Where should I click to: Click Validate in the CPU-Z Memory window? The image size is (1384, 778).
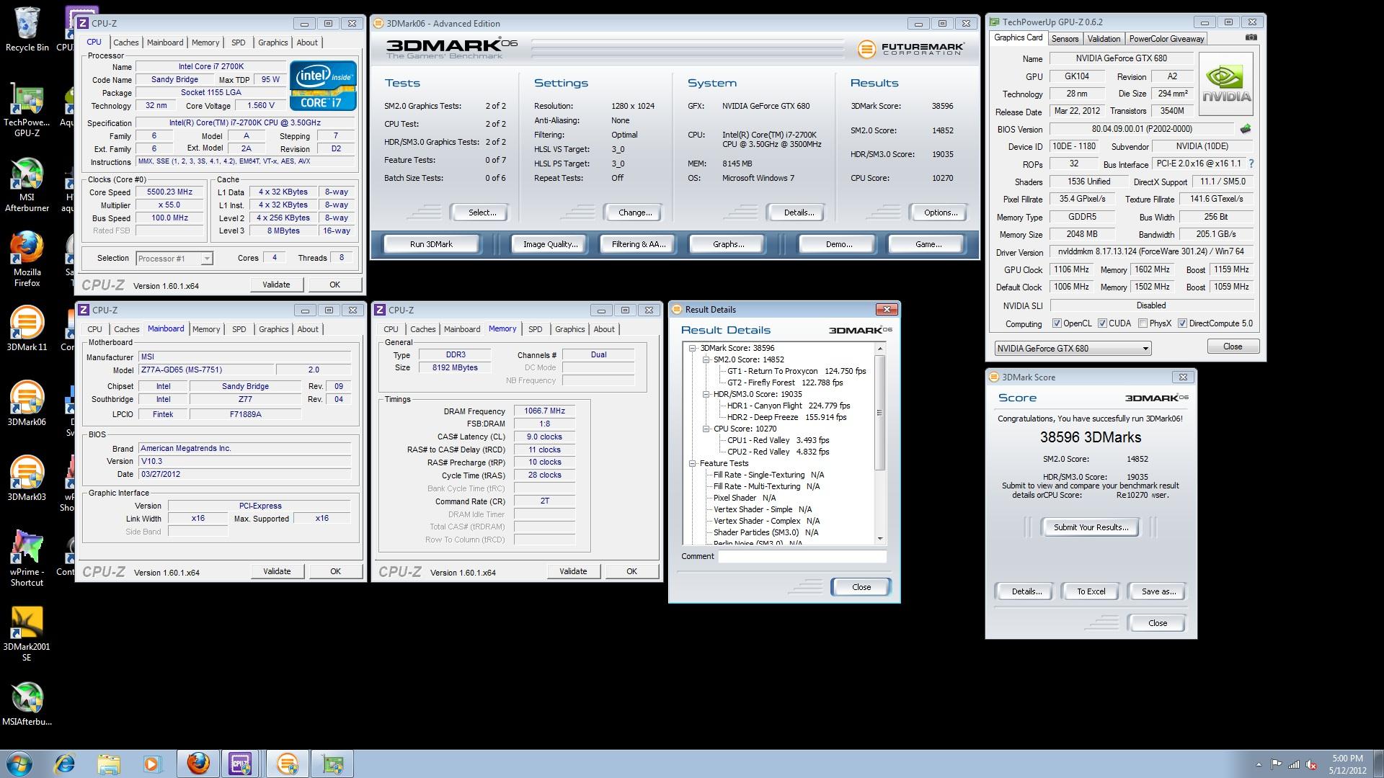573,571
